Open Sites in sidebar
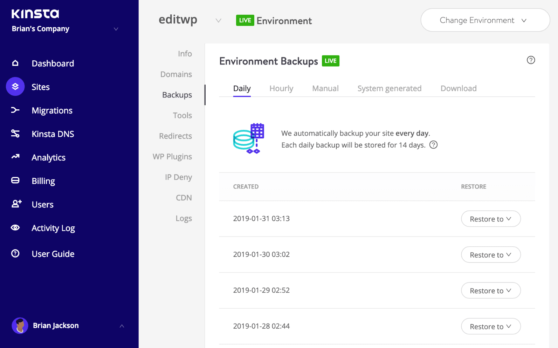Screen dimensions: 558x348 point(41,87)
